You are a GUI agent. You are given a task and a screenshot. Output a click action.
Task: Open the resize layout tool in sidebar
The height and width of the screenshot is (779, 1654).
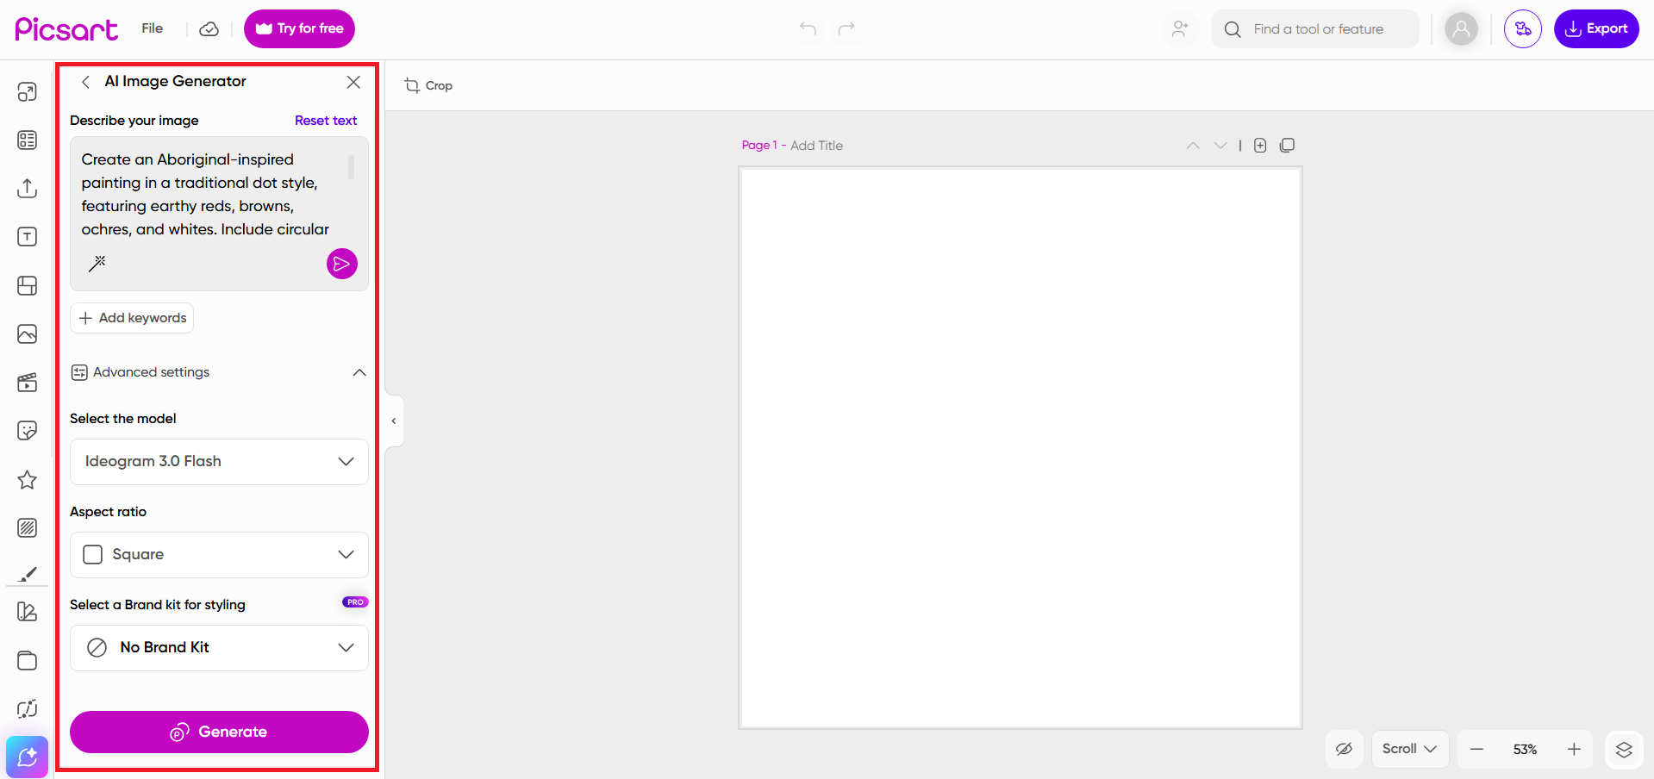coord(28,92)
